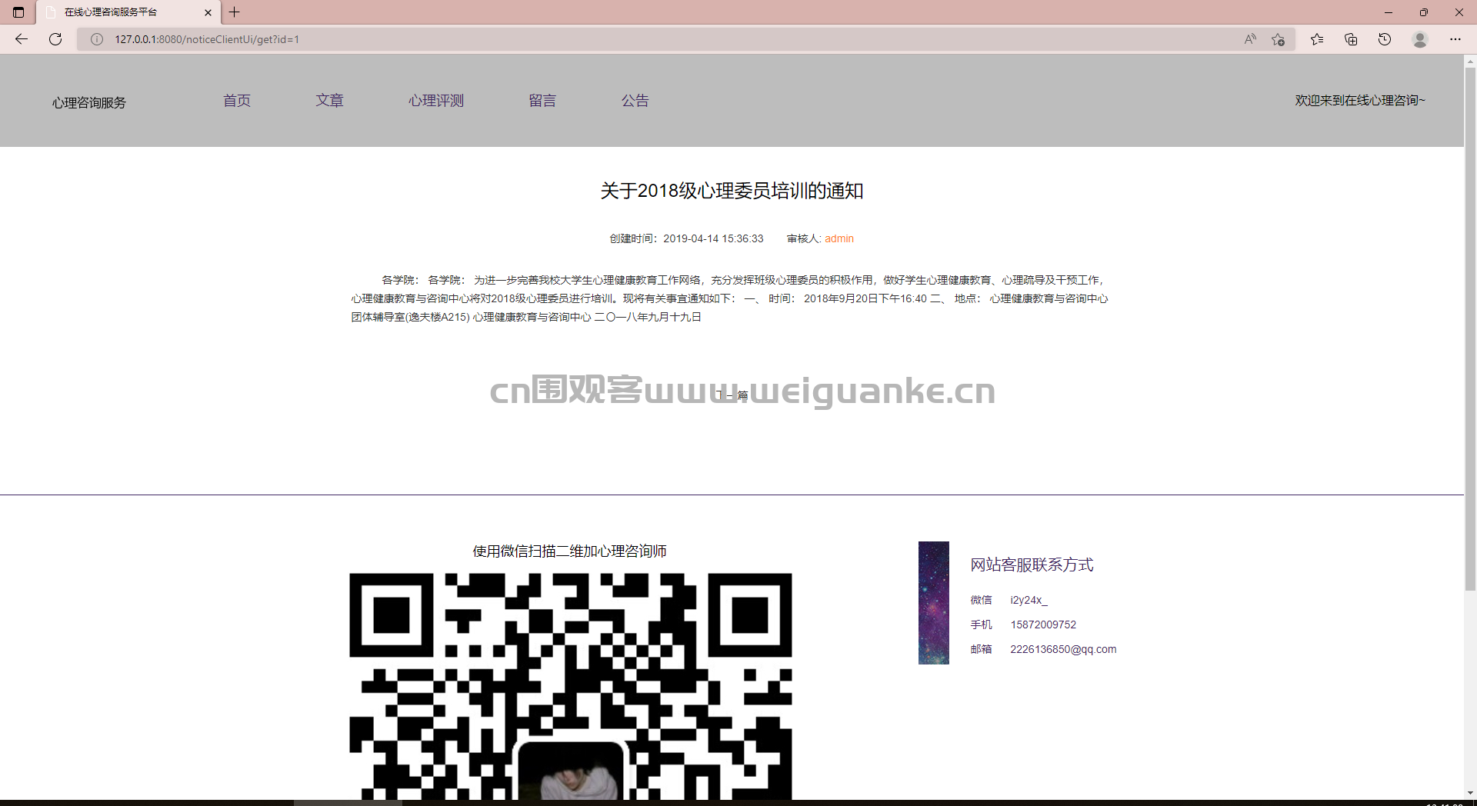
Task: Open the 首页 navigation item
Action: pyautogui.click(x=237, y=101)
